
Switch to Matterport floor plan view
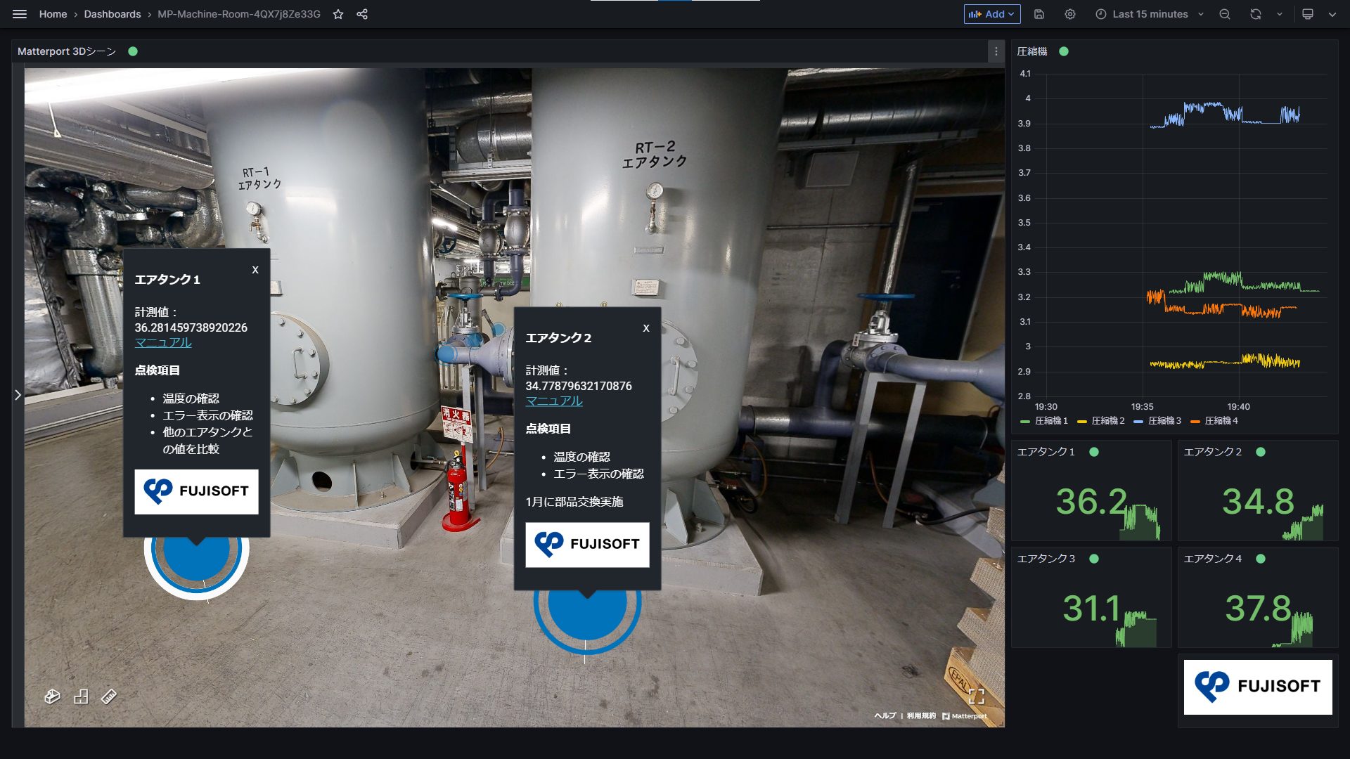coord(81,696)
